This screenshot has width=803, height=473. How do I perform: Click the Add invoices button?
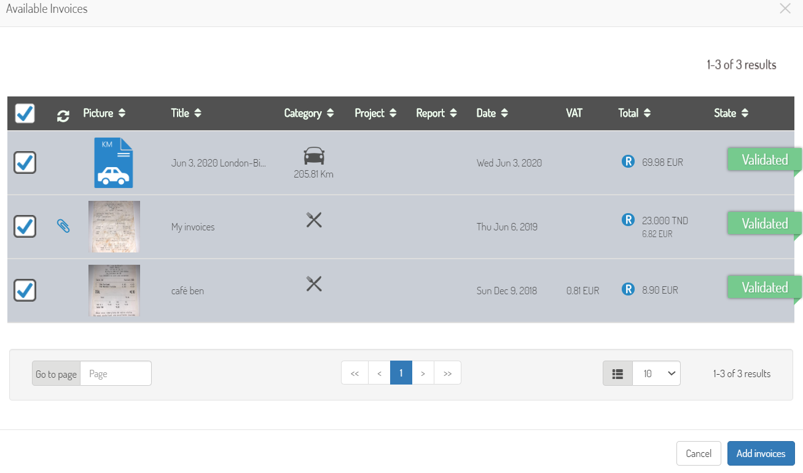[x=761, y=453]
